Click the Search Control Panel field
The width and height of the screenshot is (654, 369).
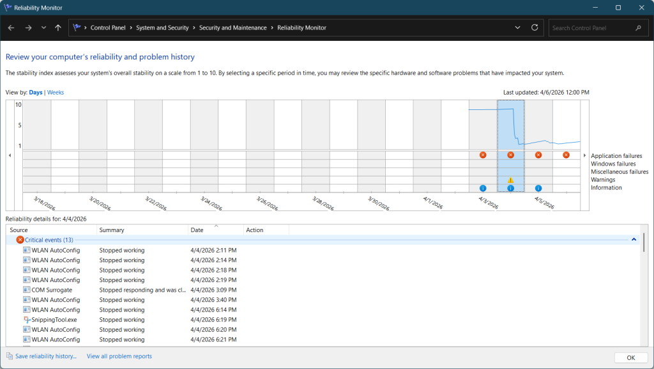click(591, 28)
